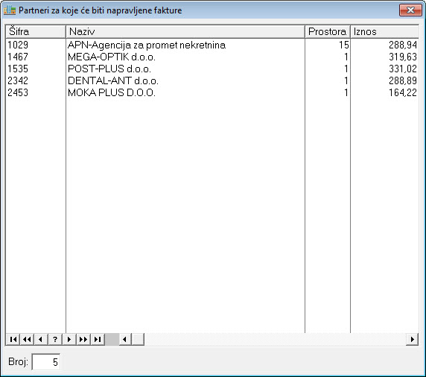Select the MEGA-OPTIK d.o.o. row

point(212,57)
